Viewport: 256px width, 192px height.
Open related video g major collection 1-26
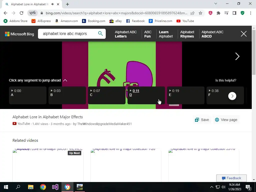(126, 165)
